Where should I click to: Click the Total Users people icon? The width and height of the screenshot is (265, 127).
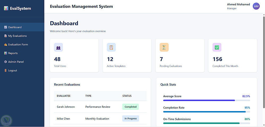[58, 47]
